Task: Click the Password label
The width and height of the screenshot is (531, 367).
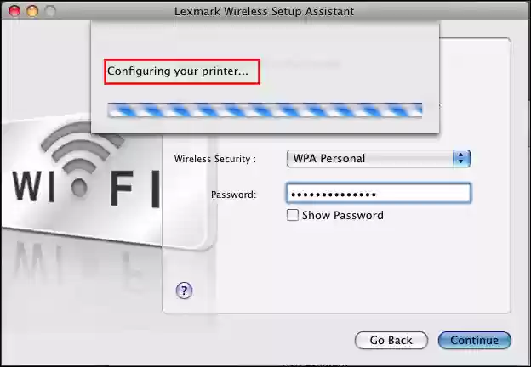Action: click(x=234, y=195)
